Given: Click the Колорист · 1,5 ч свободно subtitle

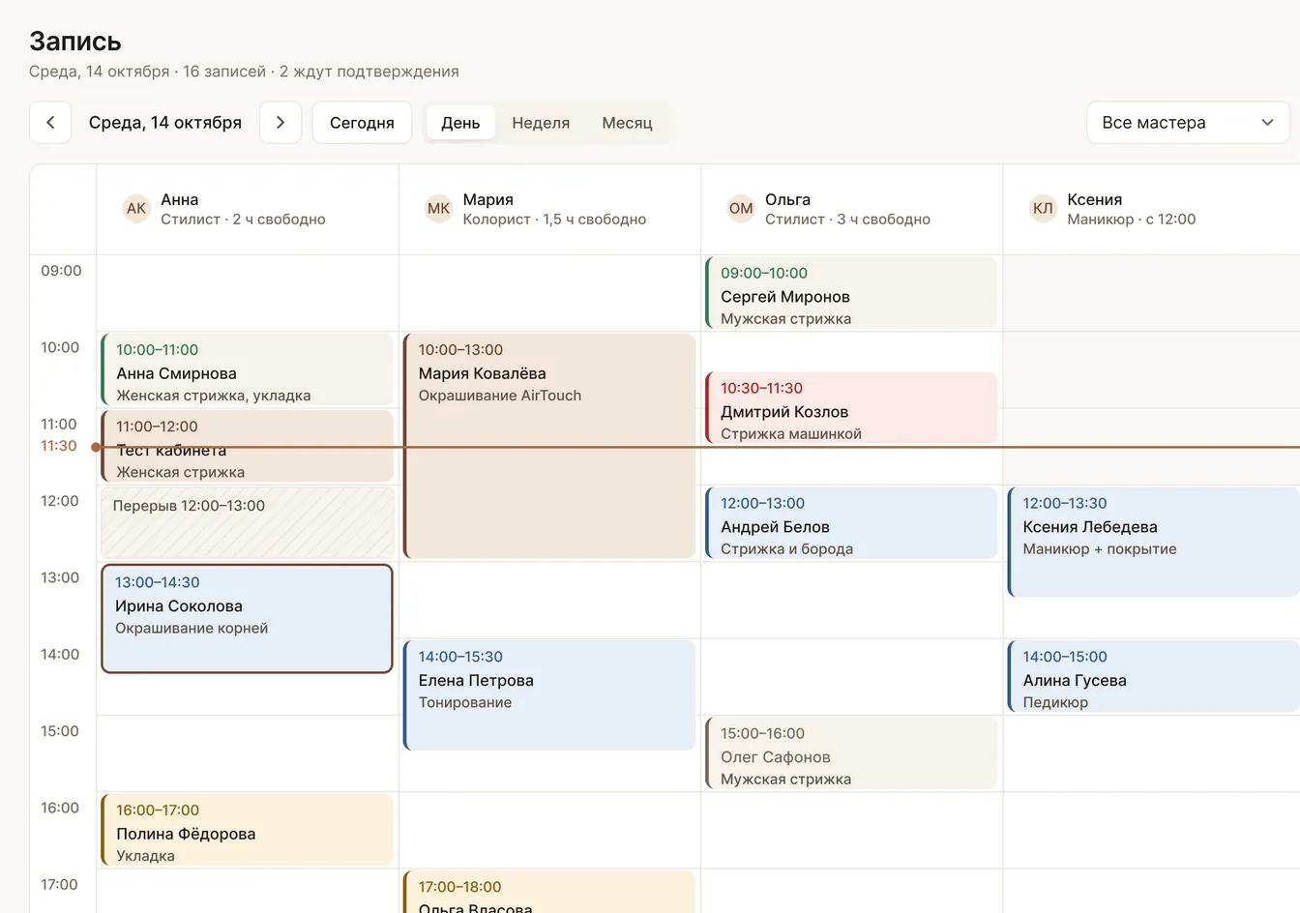Looking at the screenshot, I should coord(554,220).
